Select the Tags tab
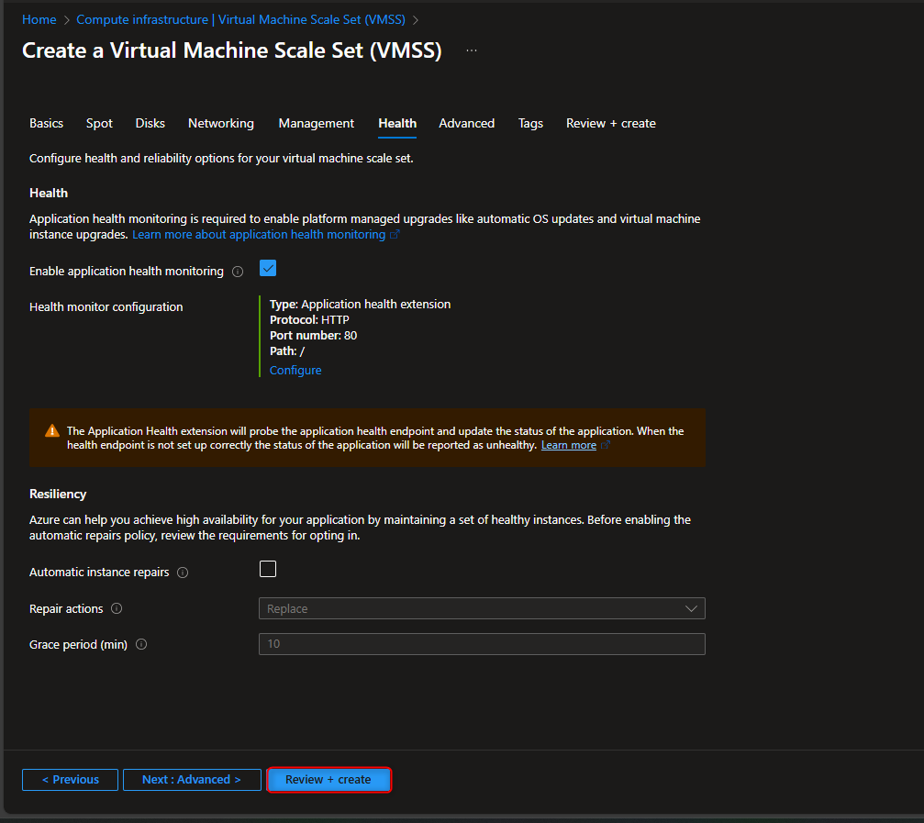The height and width of the screenshot is (823, 924). click(530, 123)
